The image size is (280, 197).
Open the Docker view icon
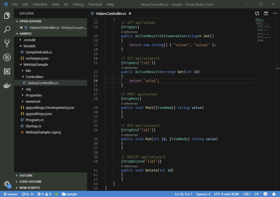coord(7,86)
